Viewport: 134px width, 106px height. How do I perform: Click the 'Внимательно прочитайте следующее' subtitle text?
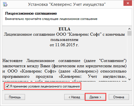[x=32, y=19]
